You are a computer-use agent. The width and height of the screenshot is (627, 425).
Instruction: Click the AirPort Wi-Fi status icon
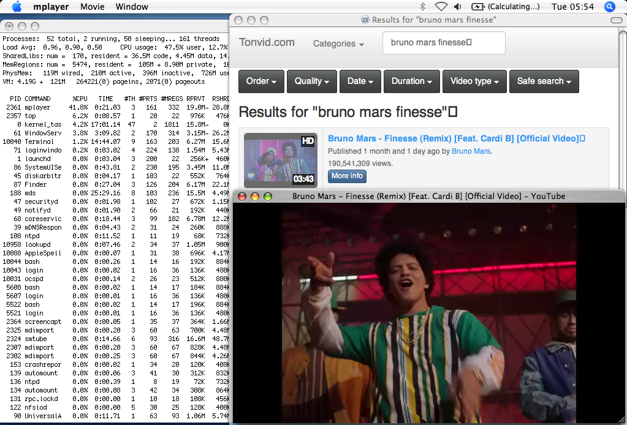441,6
